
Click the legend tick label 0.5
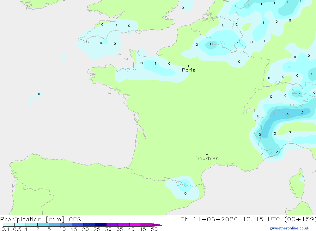coord(17,229)
